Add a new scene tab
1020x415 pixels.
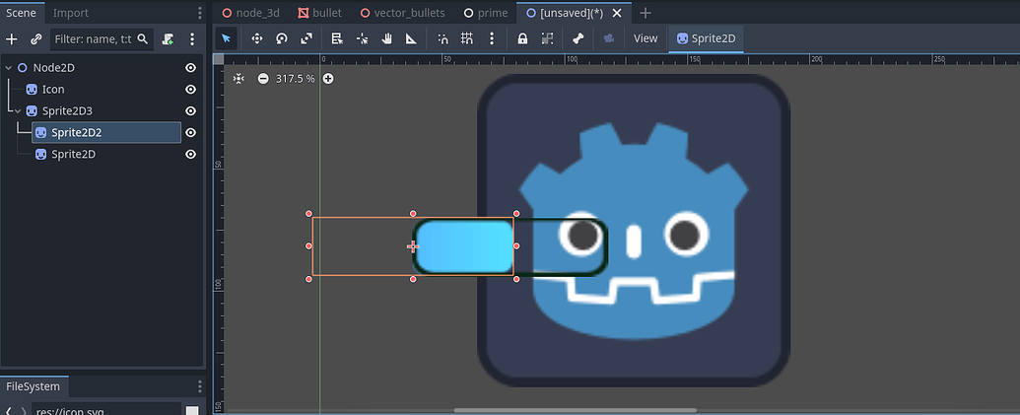645,13
